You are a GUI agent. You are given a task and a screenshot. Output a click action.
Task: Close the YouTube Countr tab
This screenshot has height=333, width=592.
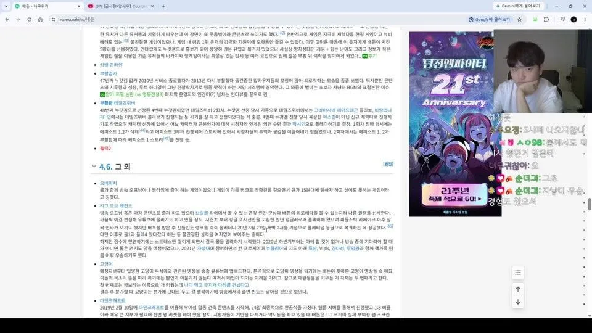tap(152, 6)
